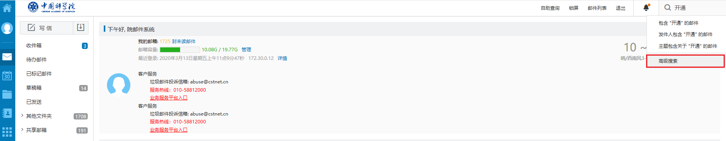Open the home icon in sidebar
The width and height of the screenshot is (726, 141).
click(7, 7)
